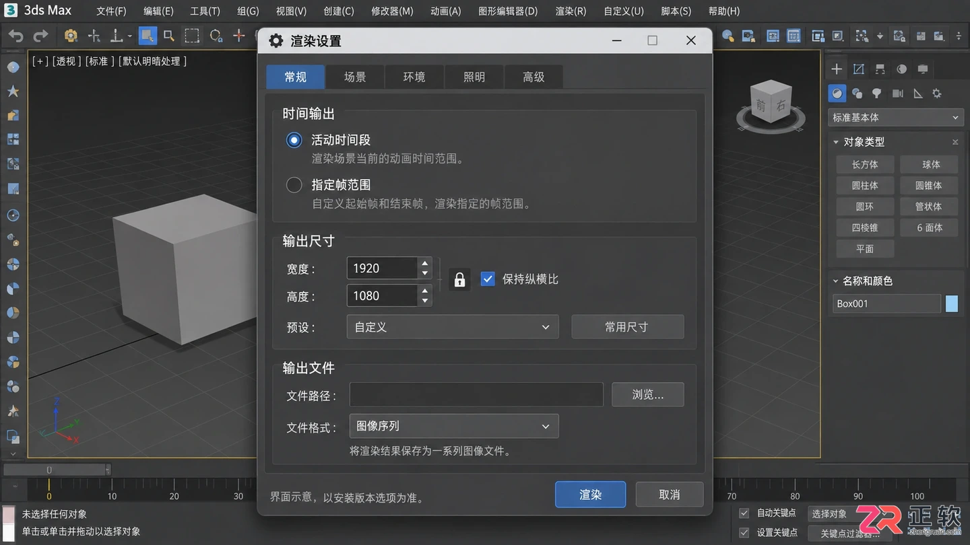This screenshot has height=545, width=970.
Task: Toggle the 保持纵横比 checkbox
Action: (x=488, y=279)
